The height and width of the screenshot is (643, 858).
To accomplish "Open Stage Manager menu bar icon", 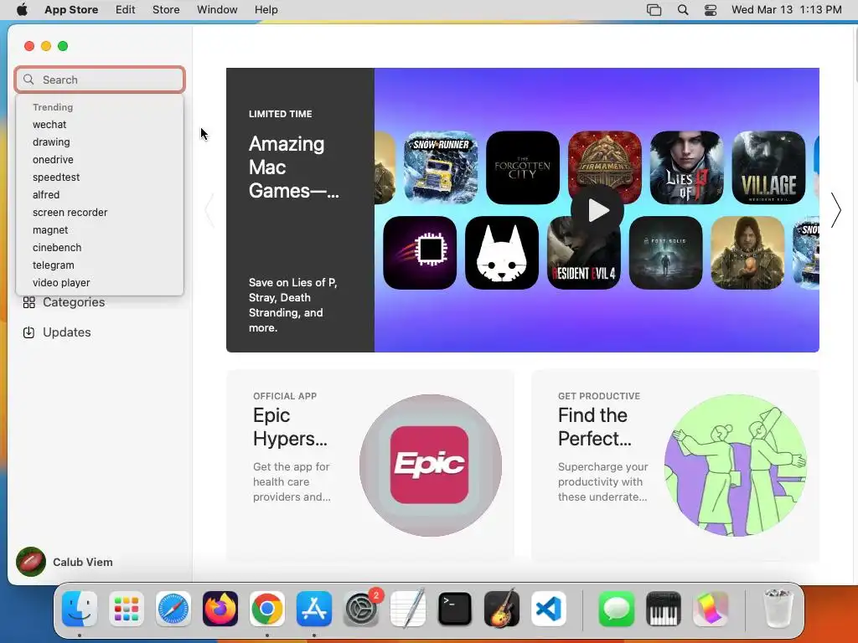I will [654, 10].
